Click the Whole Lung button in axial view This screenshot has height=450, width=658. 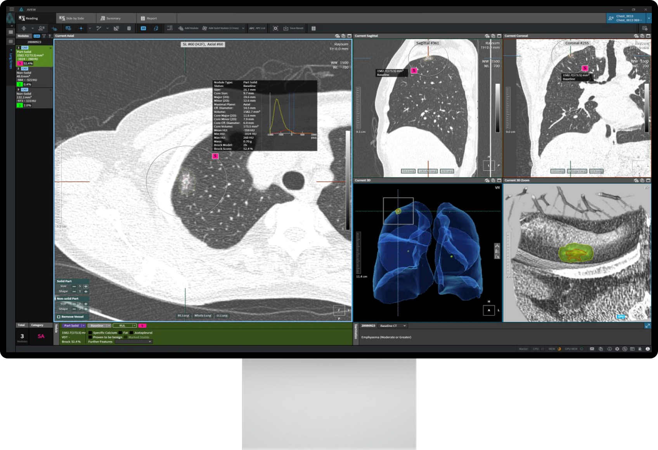pyautogui.click(x=203, y=315)
